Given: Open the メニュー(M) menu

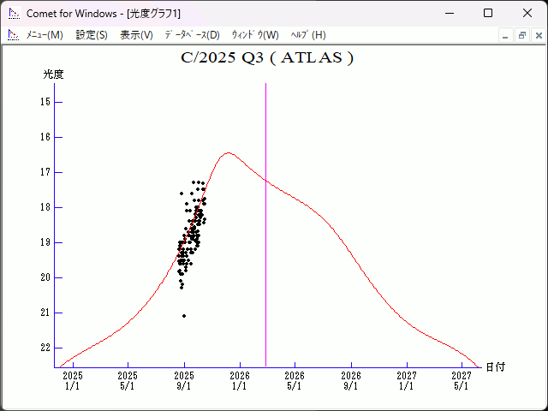Looking at the screenshot, I should 45,35.
